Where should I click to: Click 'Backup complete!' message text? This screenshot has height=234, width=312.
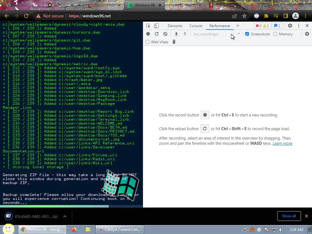tap(71, 199)
